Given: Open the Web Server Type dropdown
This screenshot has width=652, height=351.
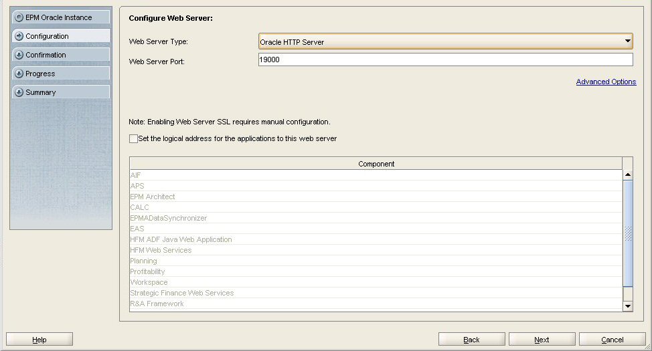Looking at the screenshot, I should pyautogui.click(x=445, y=41).
